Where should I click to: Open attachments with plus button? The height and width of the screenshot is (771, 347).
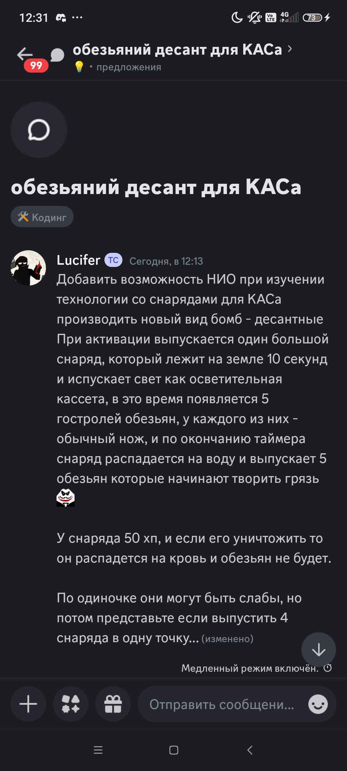(28, 704)
